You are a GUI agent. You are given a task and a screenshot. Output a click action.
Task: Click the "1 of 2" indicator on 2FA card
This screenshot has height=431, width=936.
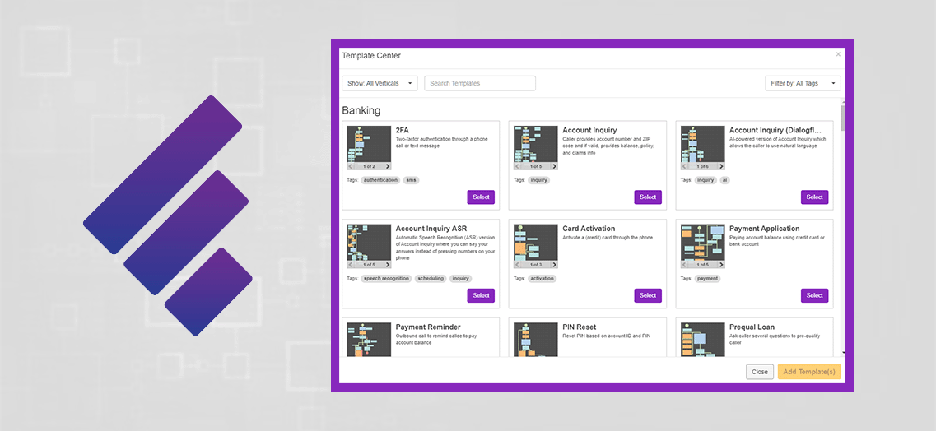click(369, 166)
